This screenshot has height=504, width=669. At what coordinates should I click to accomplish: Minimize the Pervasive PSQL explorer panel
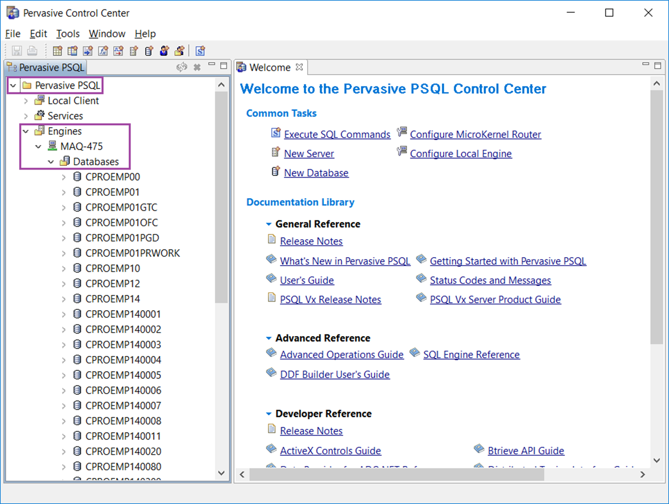click(x=212, y=65)
